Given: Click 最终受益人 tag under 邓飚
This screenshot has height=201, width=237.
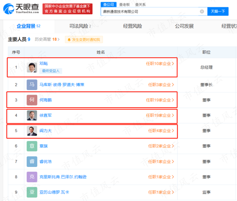Looking at the screenshot, I should (51, 71).
